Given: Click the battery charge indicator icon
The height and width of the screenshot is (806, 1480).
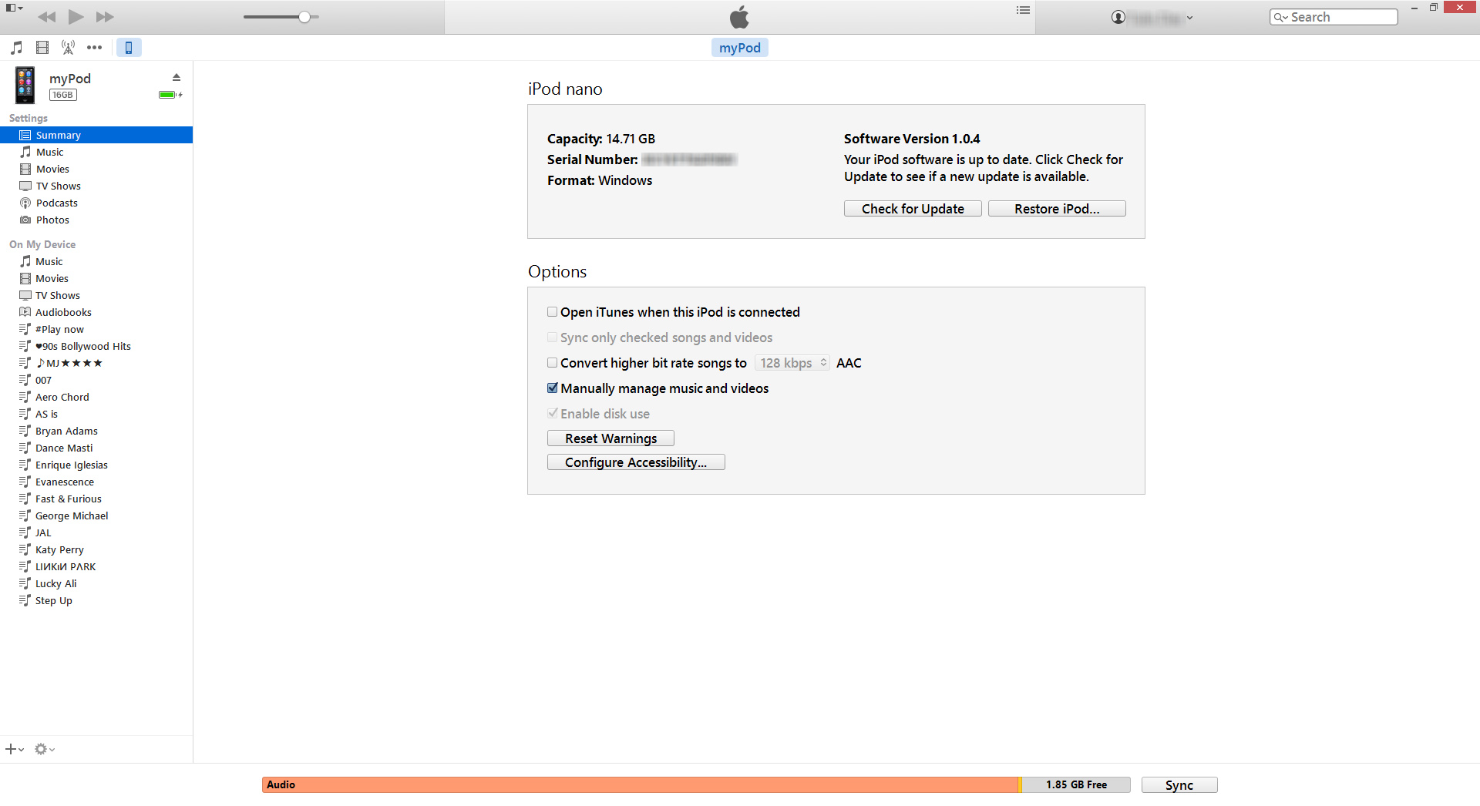Looking at the screenshot, I should click(x=170, y=95).
